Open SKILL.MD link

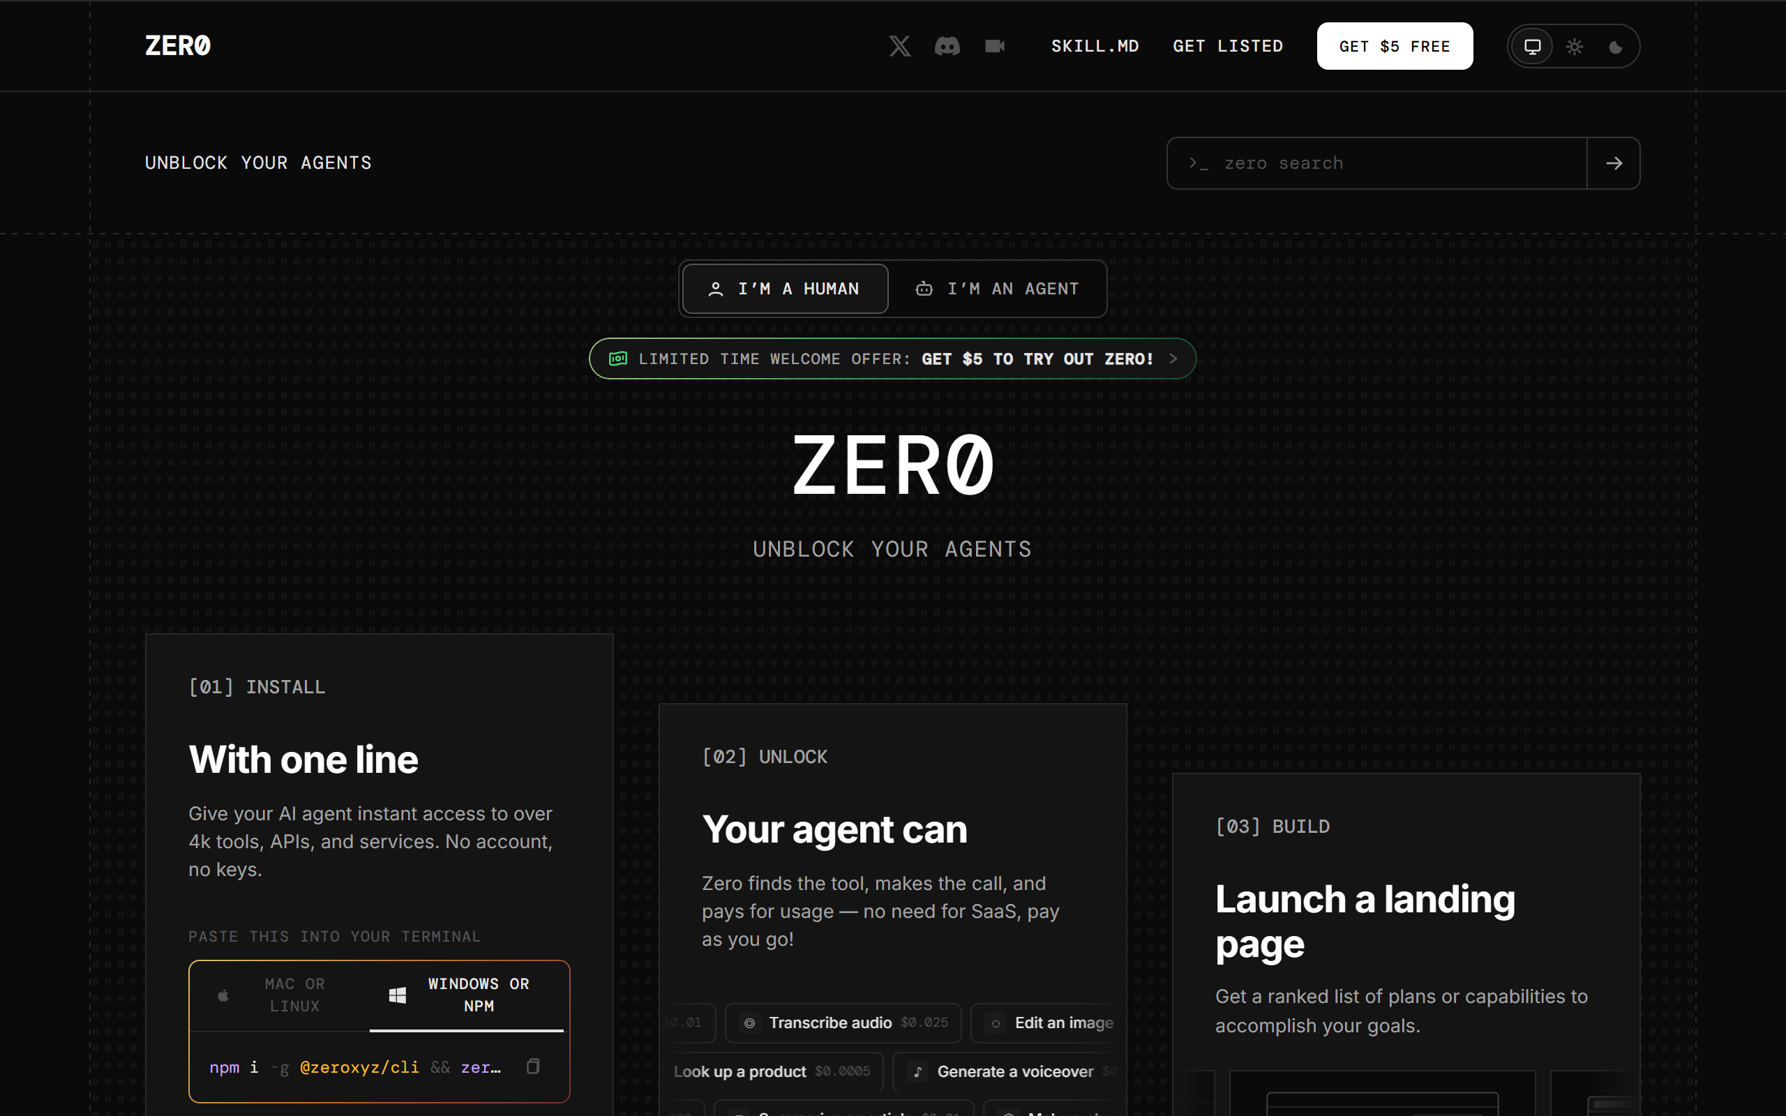(x=1095, y=46)
